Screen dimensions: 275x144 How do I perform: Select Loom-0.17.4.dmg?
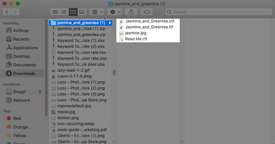(80, 76)
